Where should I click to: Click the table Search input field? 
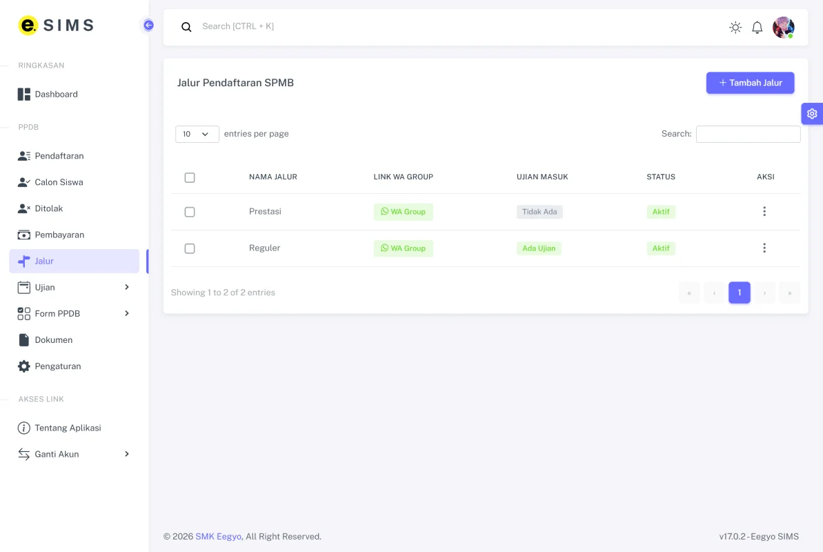748,134
